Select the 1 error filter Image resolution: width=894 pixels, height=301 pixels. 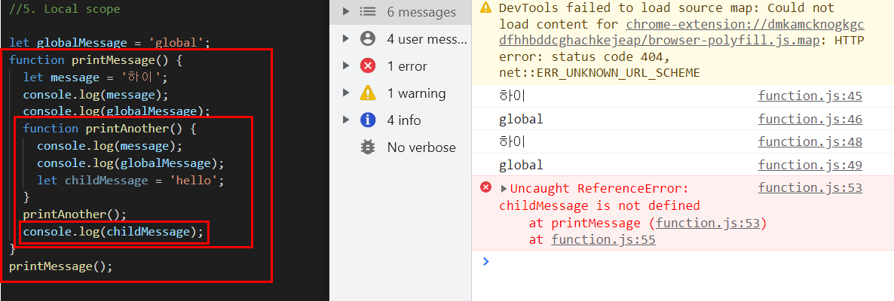401,66
